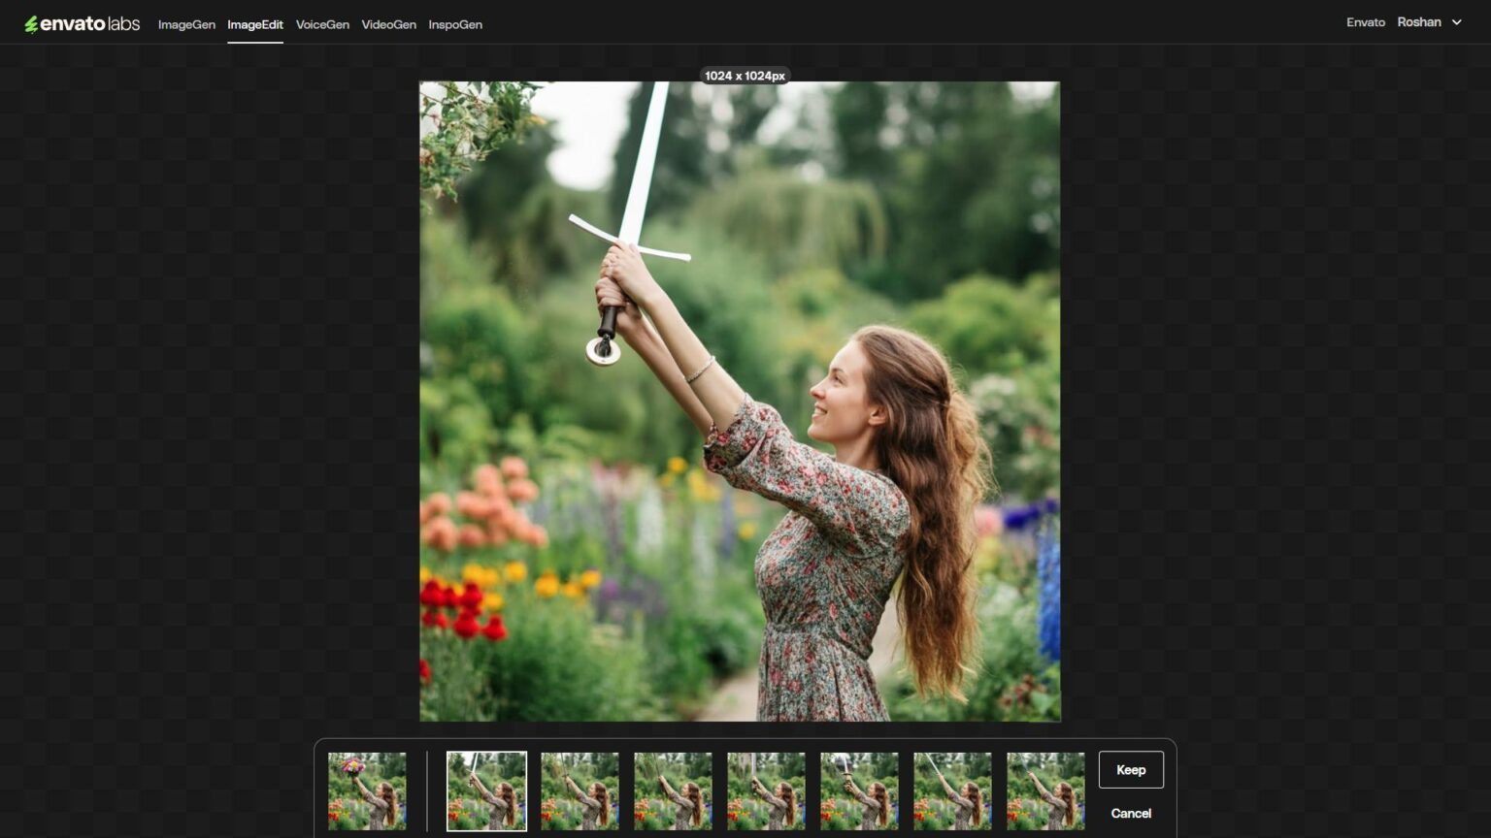Viewport: 1491px width, 838px height.
Task: Click the currently highlighted second thumbnail
Action: click(x=486, y=790)
